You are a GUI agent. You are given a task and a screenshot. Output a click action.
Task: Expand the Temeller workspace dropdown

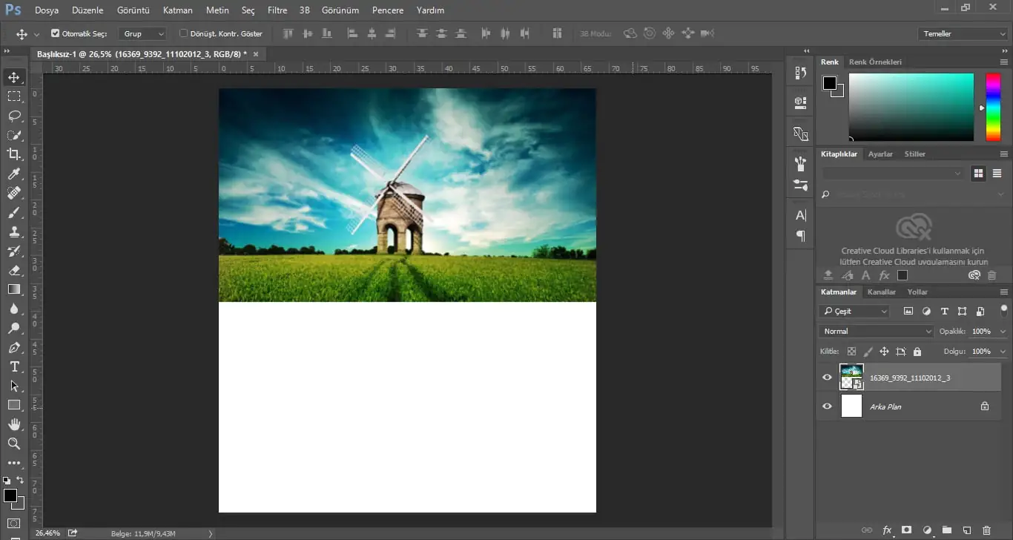pyautogui.click(x=963, y=34)
